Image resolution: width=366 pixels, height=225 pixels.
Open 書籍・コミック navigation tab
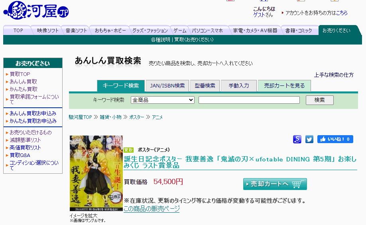pyautogui.click(x=298, y=30)
